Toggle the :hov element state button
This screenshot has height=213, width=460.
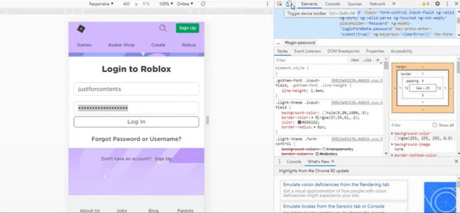coord(354,60)
